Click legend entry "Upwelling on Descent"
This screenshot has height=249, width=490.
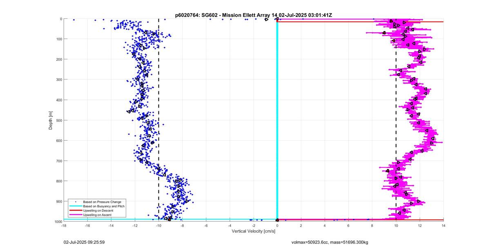98,210
